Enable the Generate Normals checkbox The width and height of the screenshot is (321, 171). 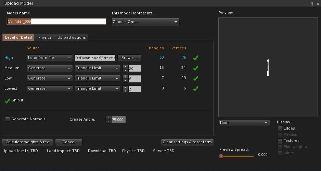(8, 119)
